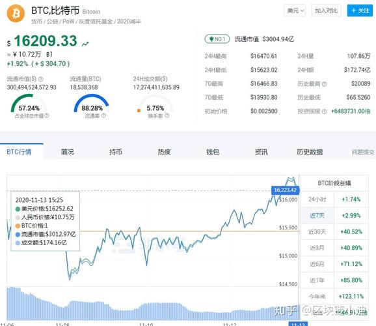
Task: Click the BTC阶段涨幅 panel header
Action: (334, 183)
